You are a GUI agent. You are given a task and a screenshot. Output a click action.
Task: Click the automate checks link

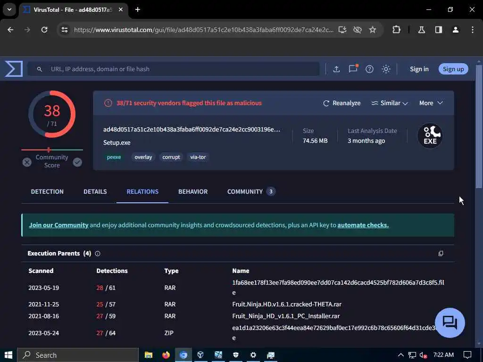point(363,225)
